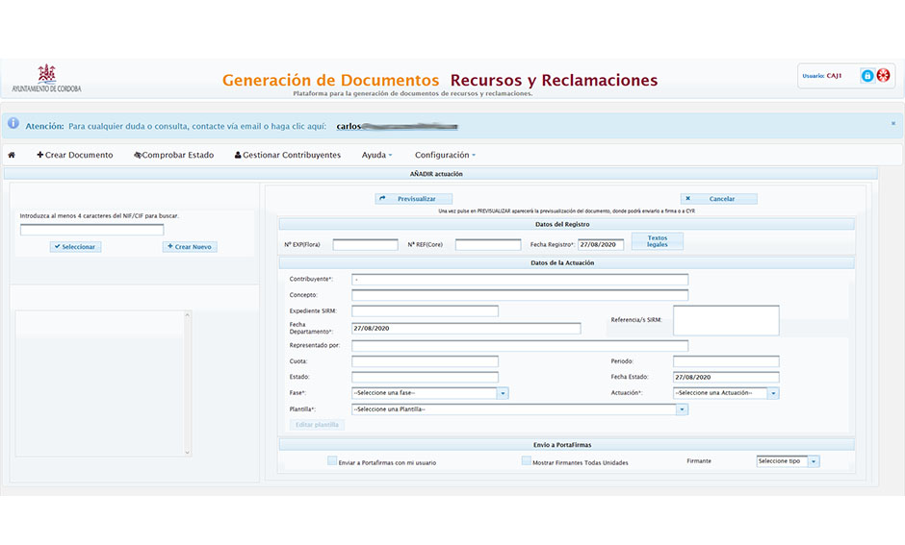
Task: Open Gestionar Contribuyentes
Action: click(287, 155)
